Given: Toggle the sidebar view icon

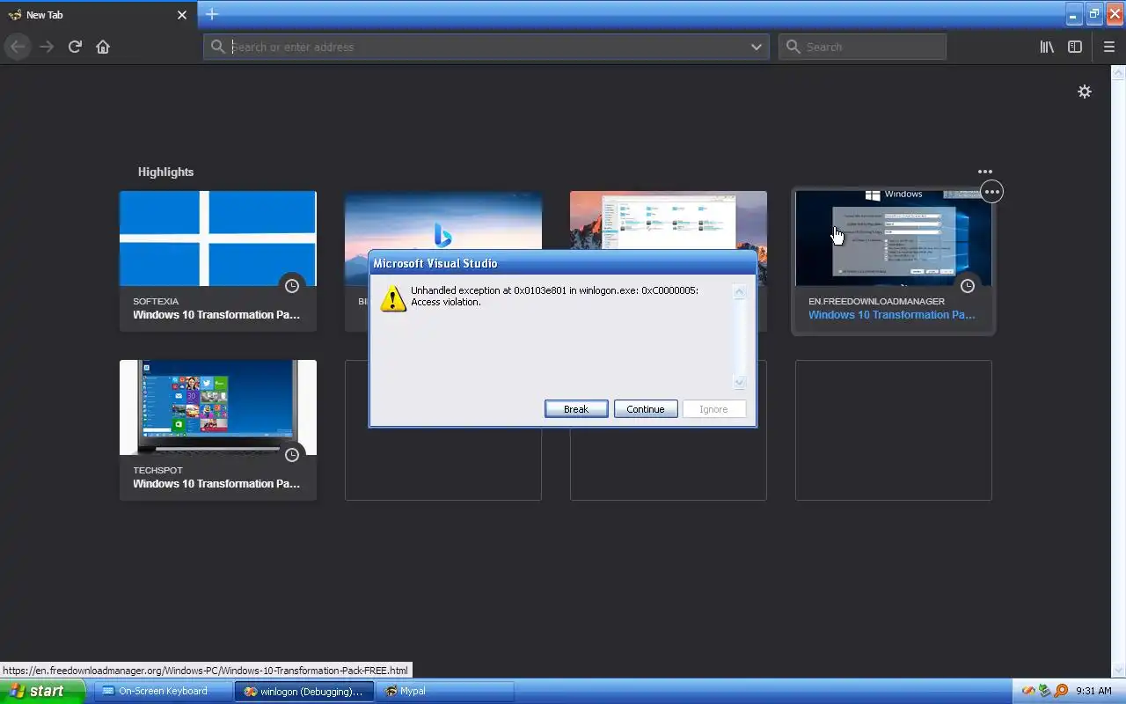Looking at the screenshot, I should tap(1075, 47).
